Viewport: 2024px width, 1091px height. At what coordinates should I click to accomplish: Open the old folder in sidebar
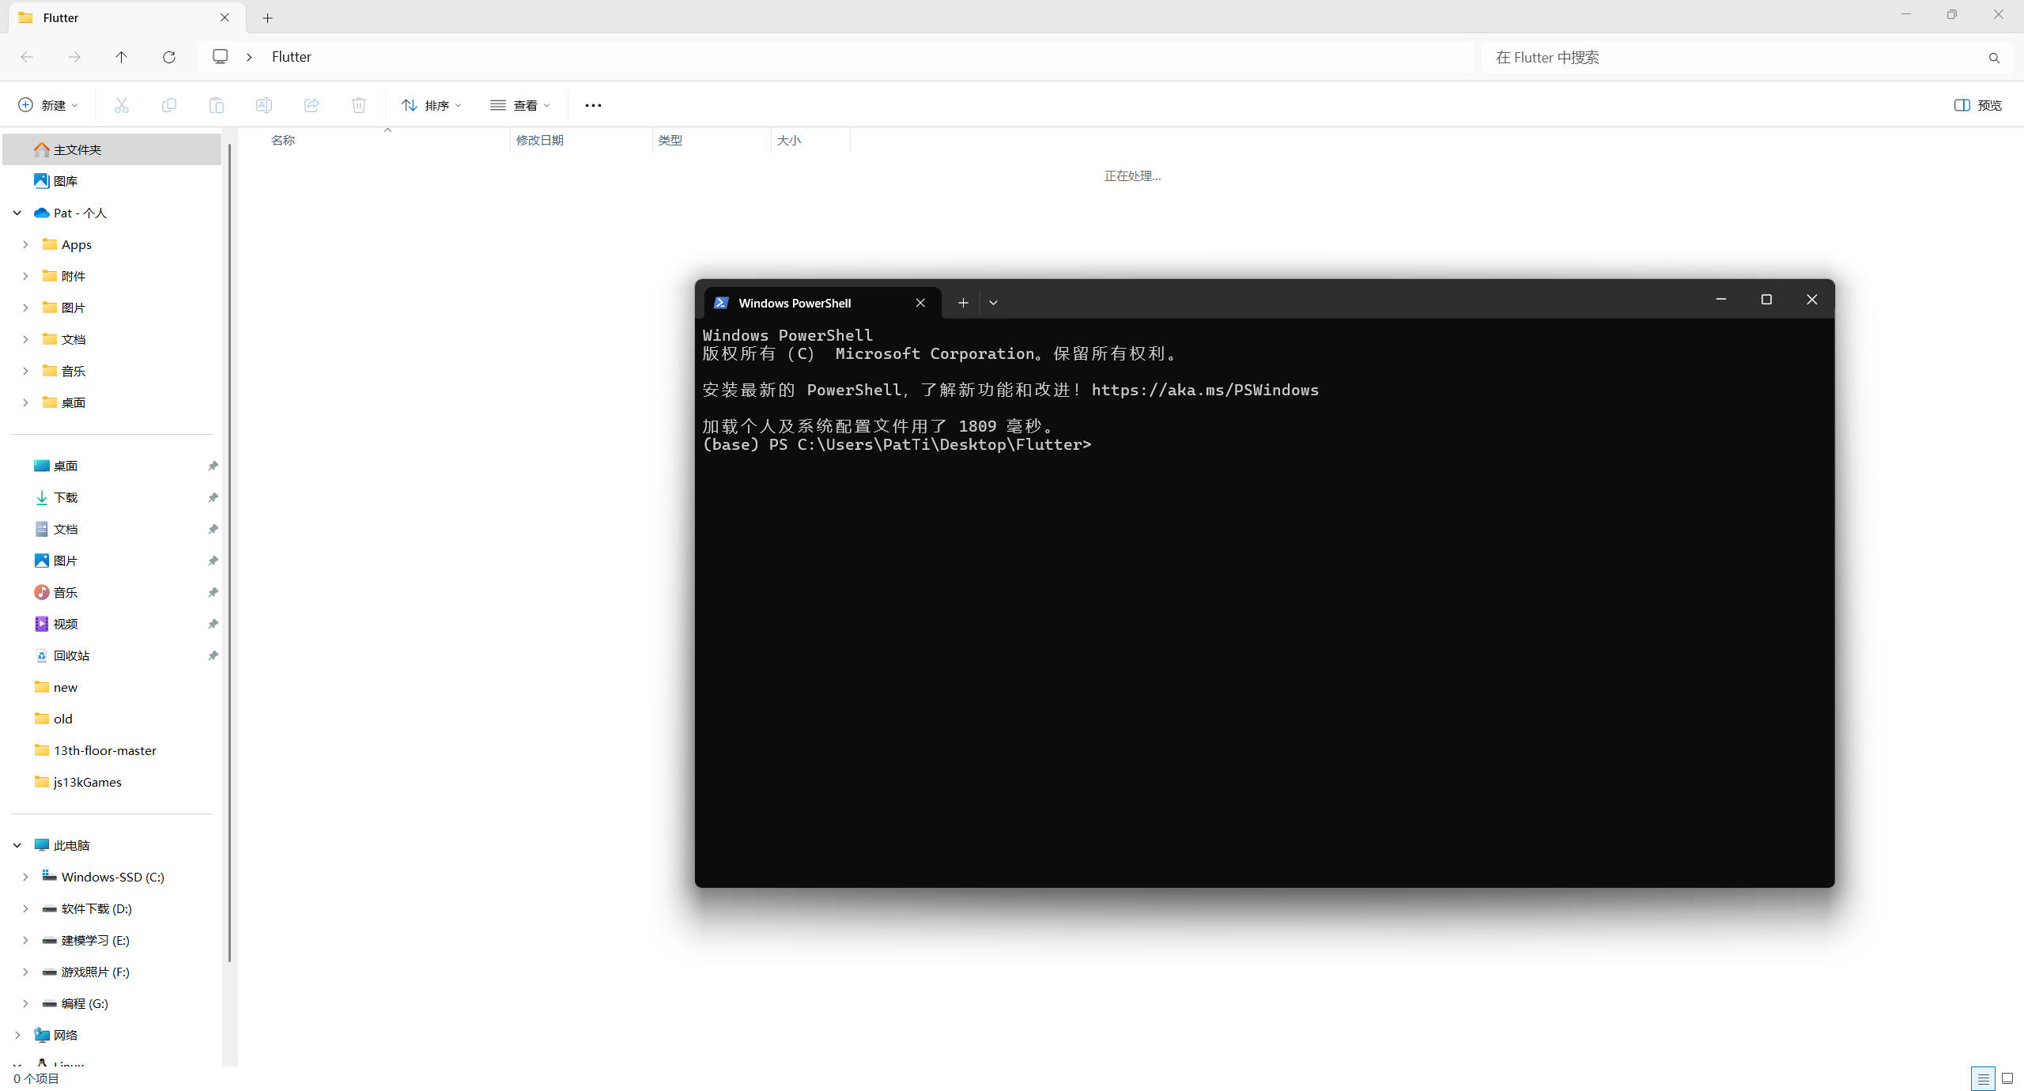(63, 719)
